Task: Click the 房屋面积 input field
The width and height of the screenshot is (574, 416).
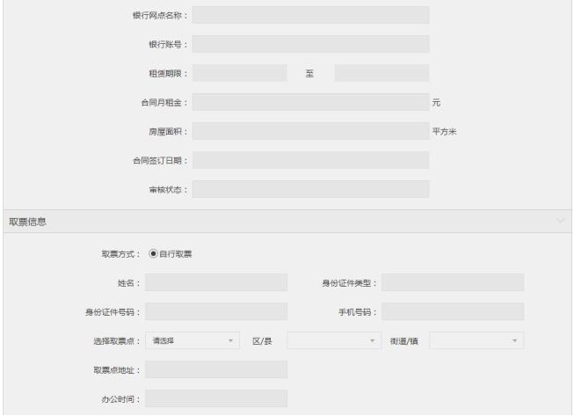Action: [x=311, y=131]
